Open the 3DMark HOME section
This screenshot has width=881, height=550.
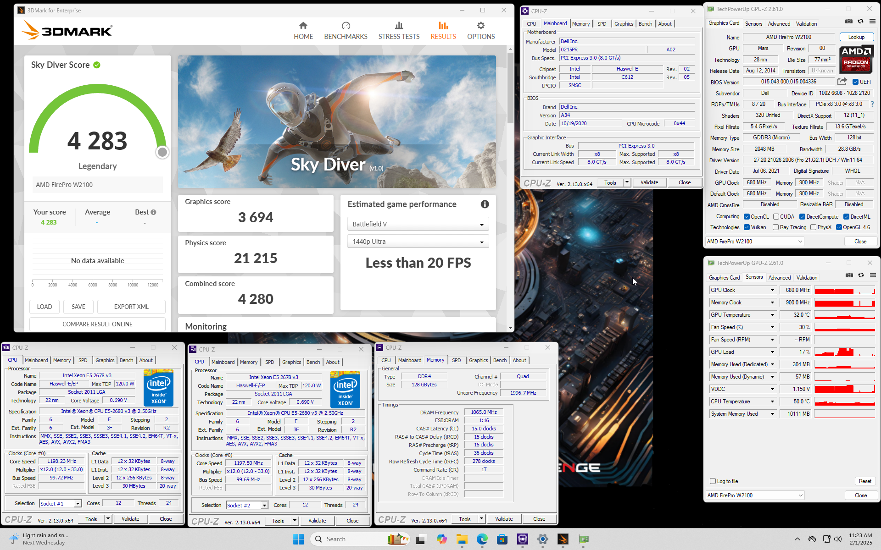(x=303, y=31)
